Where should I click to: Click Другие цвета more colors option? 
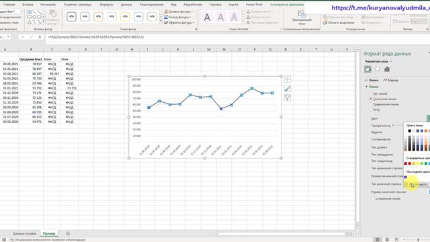pos(417,184)
